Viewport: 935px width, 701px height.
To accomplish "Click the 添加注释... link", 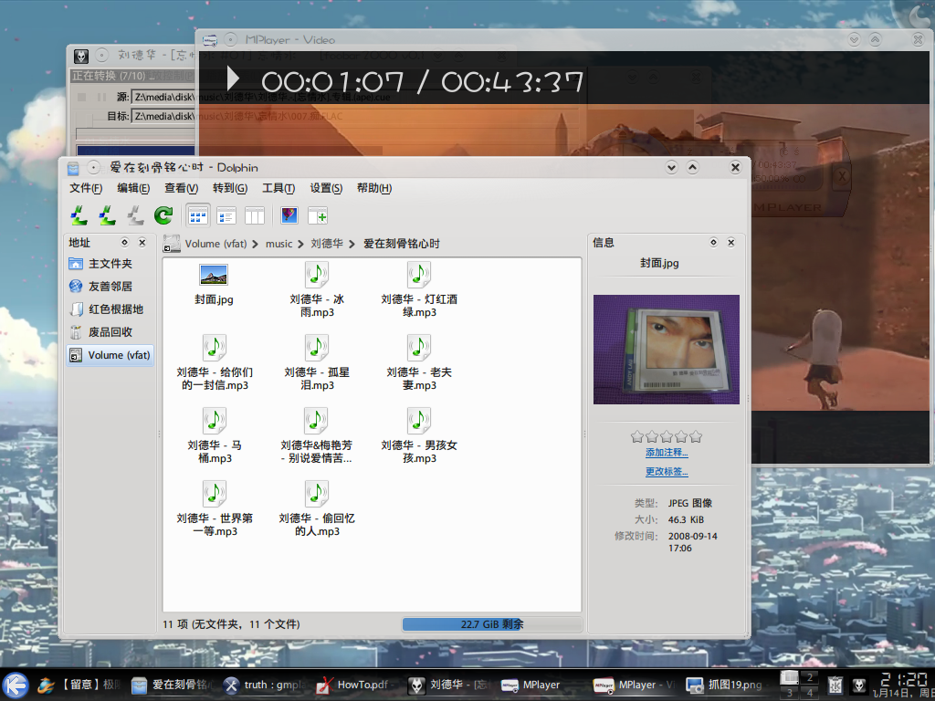I will 667,453.
